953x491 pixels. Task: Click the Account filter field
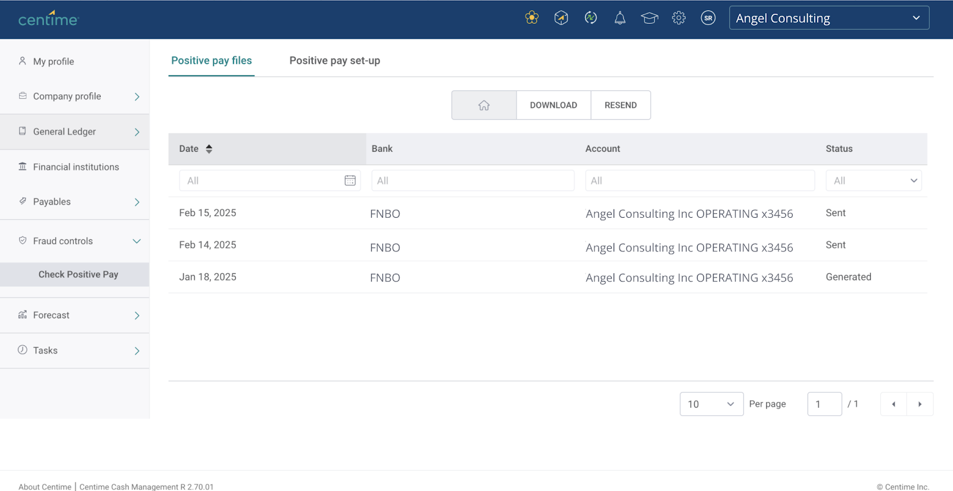pyautogui.click(x=700, y=180)
